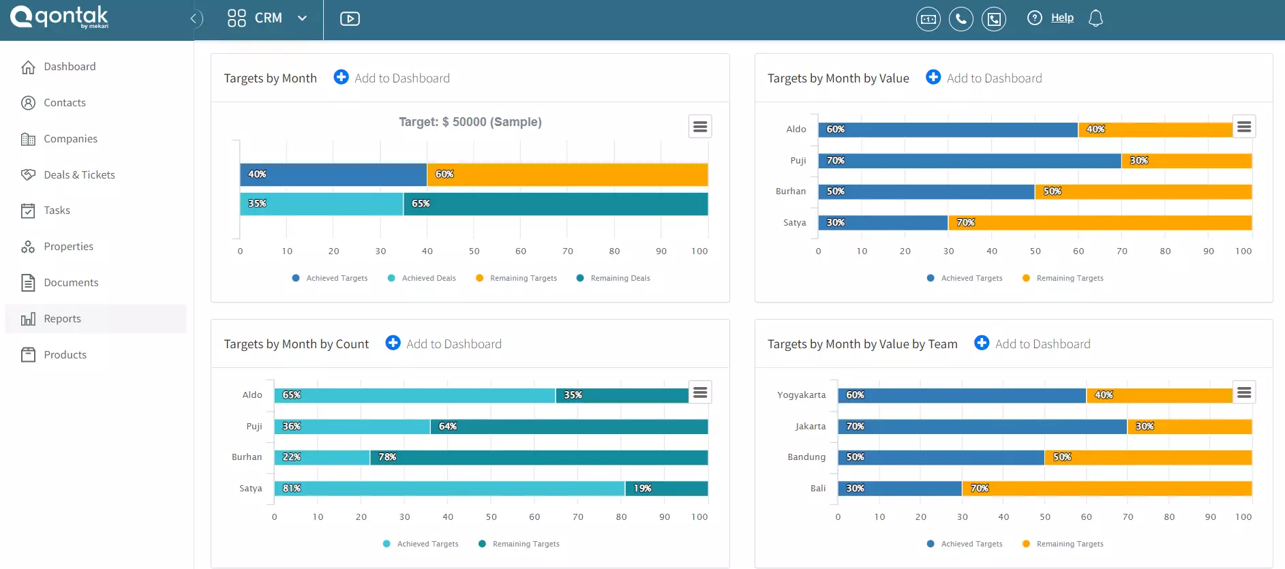Toggle Achieved Targets legend in Targets by Month by Count

(421, 544)
